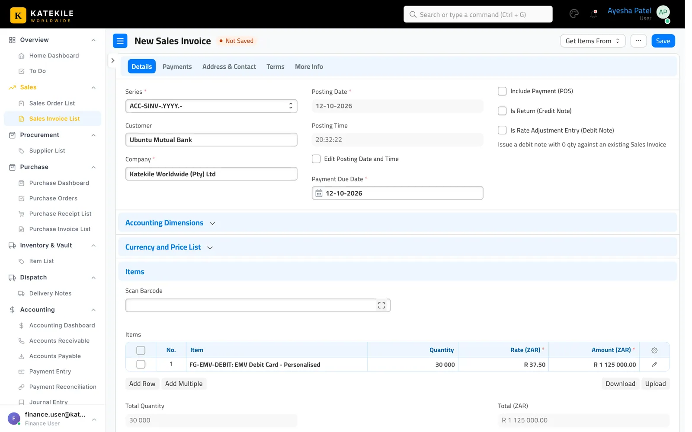Open items table settings gear
The height and width of the screenshot is (432, 692).
[x=654, y=350]
